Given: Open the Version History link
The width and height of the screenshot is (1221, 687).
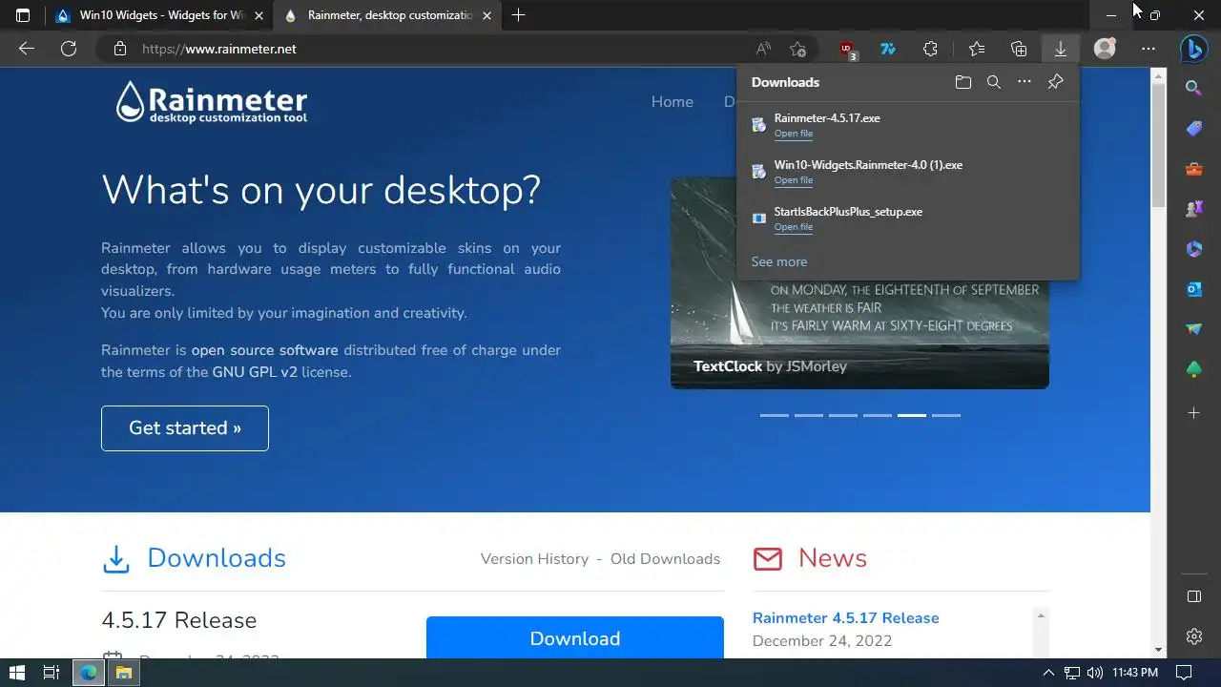Looking at the screenshot, I should click(534, 559).
